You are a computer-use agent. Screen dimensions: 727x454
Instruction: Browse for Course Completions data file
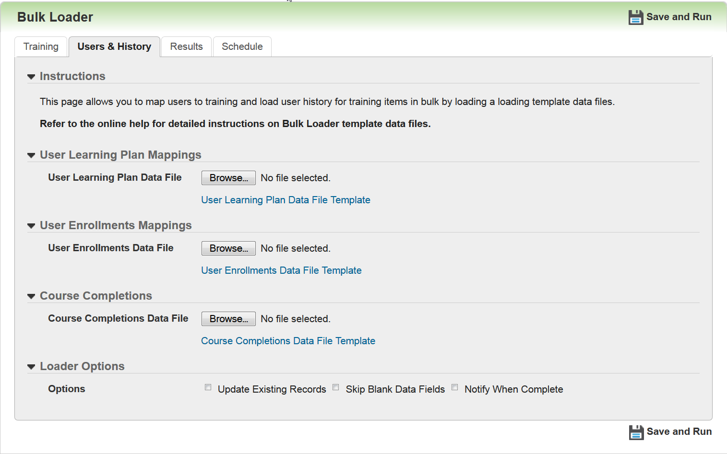(x=228, y=319)
